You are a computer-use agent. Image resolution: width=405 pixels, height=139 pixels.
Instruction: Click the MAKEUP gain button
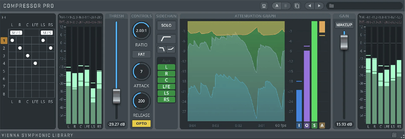344,25
